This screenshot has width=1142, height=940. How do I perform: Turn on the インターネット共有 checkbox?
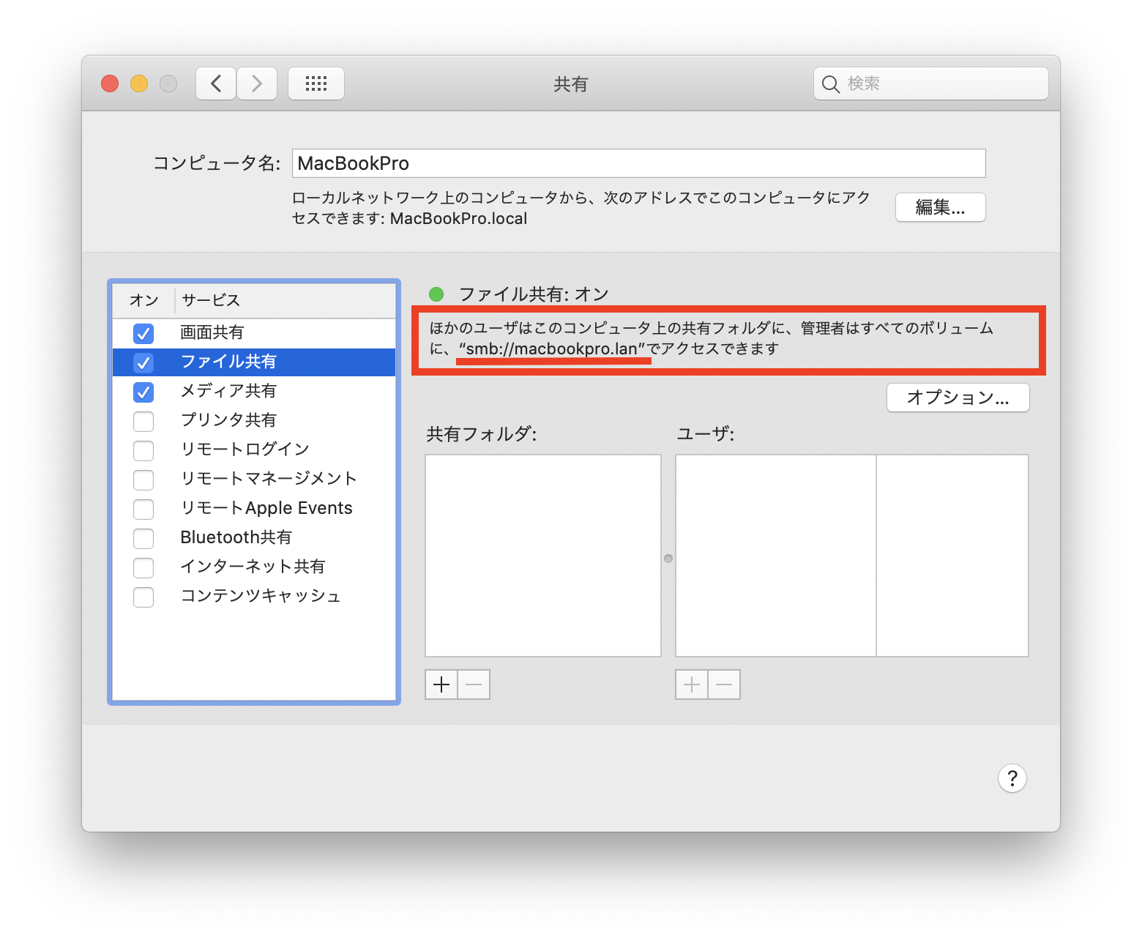(143, 568)
